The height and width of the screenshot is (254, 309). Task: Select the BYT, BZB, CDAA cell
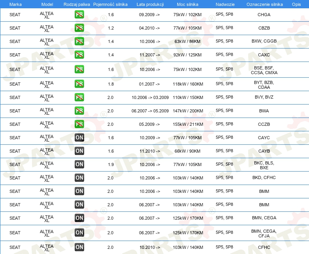[264, 85]
